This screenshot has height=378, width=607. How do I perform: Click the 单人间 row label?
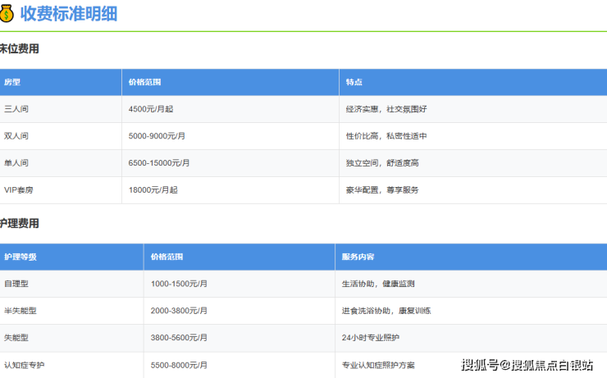point(16,163)
